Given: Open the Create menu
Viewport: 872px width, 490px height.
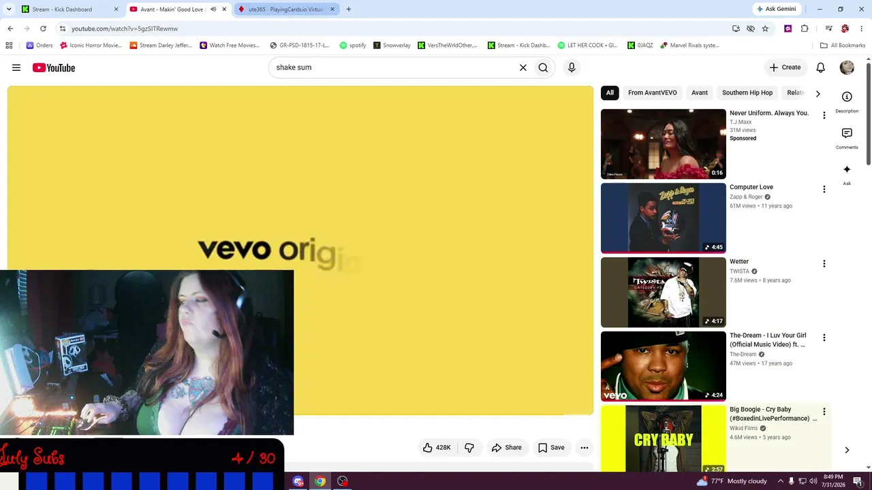Looking at the screenshot, I should click(785, 67).
